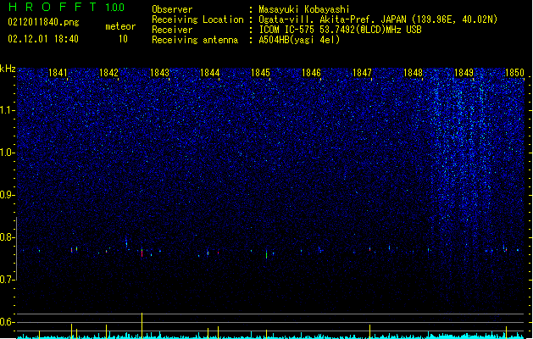This screenshot has width=533, height=339.
Task: Click the A504HB(yagi 4el) antenna value
Action: (299, 40)
